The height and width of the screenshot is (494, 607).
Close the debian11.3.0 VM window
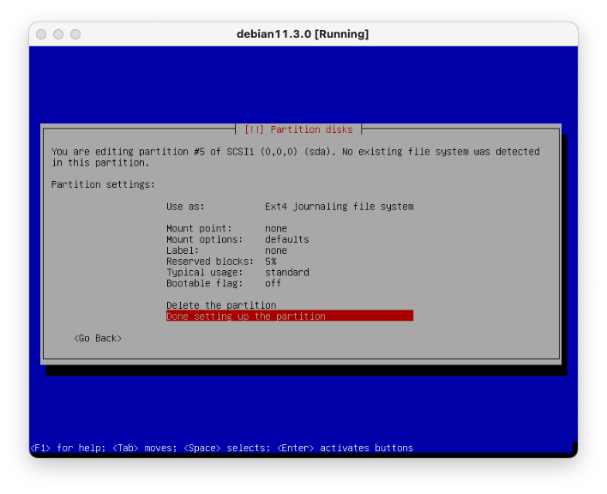pyautogui.click(x=39, y=34)
